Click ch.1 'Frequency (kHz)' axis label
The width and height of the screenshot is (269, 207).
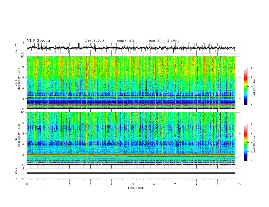(x=19, y=78)
